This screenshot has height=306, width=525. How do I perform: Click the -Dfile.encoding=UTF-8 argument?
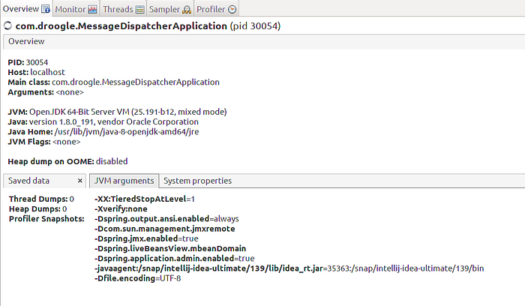click(x=137, y=278)
